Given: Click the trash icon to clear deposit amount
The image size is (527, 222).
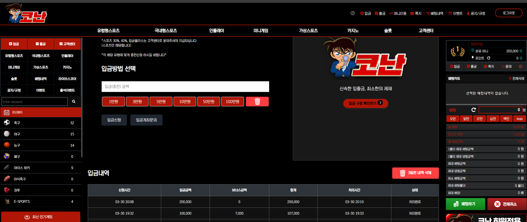Looking at the screenshot, I should pos(257,101).
